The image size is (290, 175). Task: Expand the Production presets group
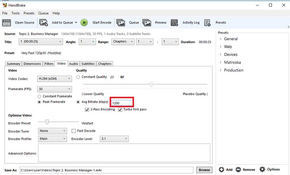pyautogui.click(x=221, y=70)
